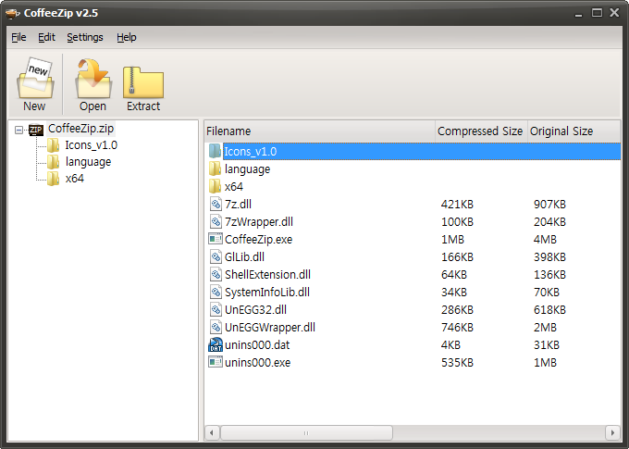Open the File menu
This screenshot has width=629, height=449.
coord(18,37)
